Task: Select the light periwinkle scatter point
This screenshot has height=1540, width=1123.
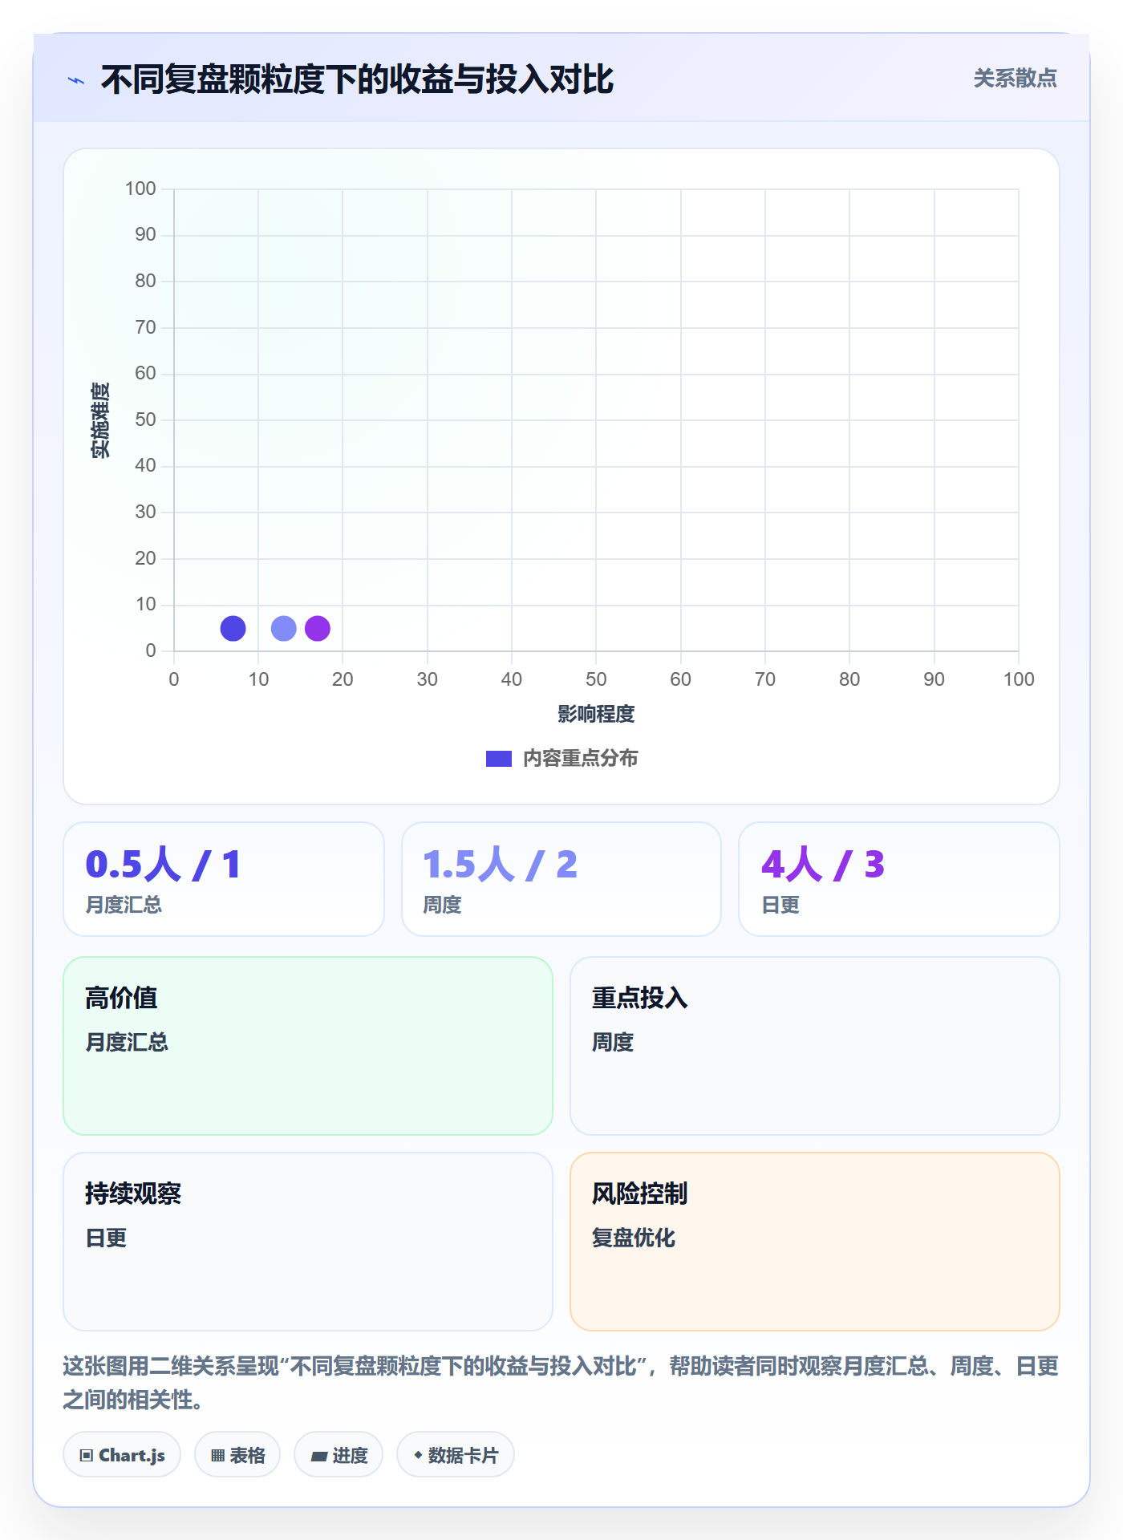Action: (284, 628)
